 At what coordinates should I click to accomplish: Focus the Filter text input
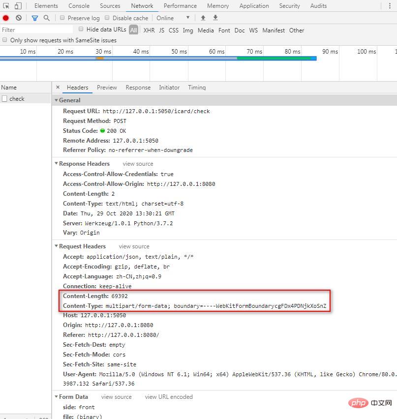(x=36, y=30)
